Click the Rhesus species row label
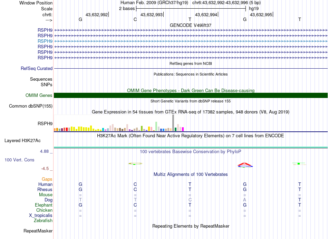The width and height of the screenshot is (328, 239). 45,189
